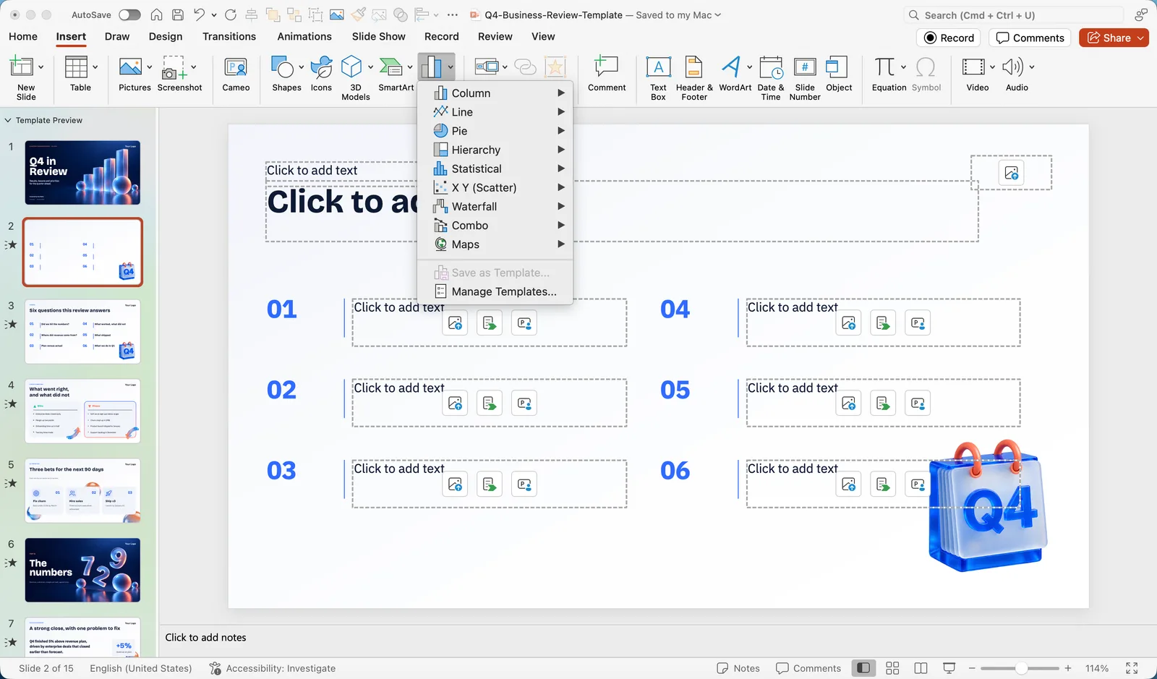
Task: Switch to Normal view in status bar
Action: pyautogui.click(x=863, y=668)
